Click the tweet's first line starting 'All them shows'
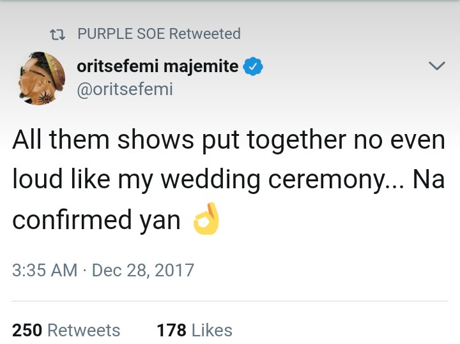The height and width of the screenshot is (344, 460). (229, 140)
